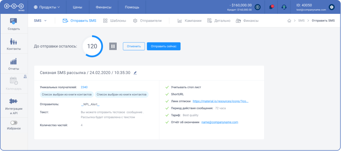Open Календарь in the sidebar
The width and height of the screenshot is (341, 151).
14,84
